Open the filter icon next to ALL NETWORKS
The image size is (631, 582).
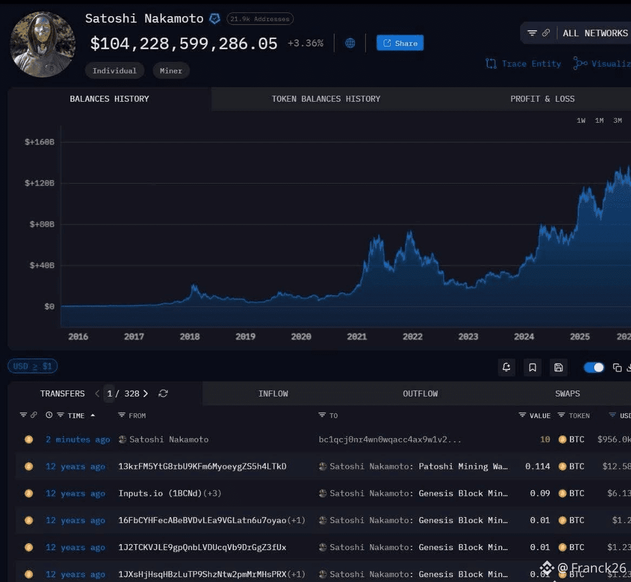coord(533,33)
